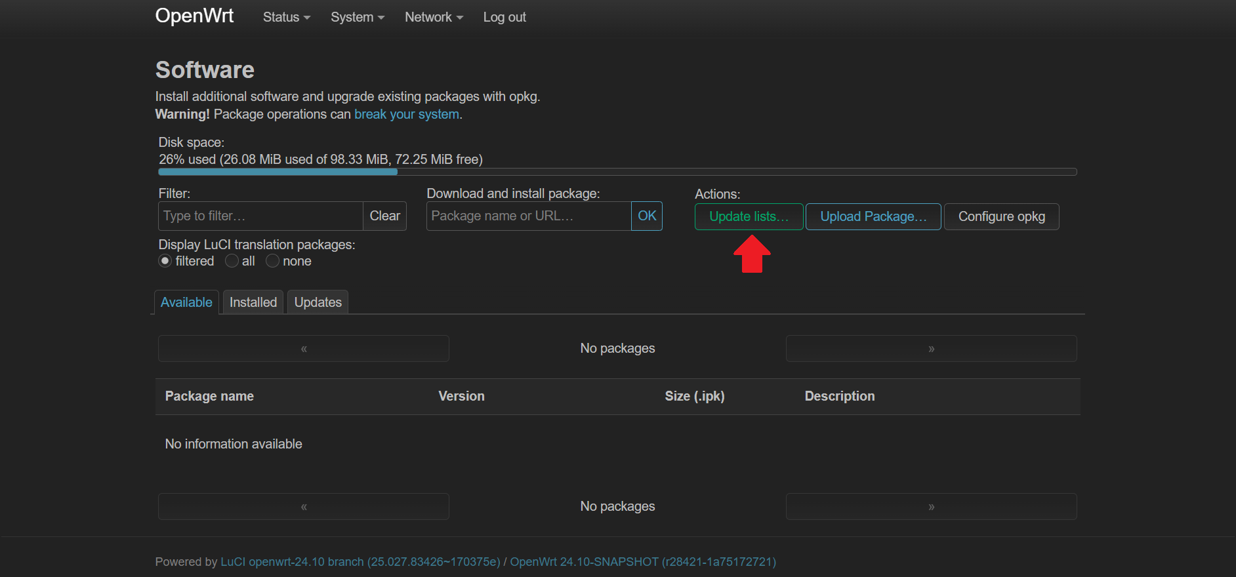Go to next page using bottom » button
Image resolution: width=1236 pixels, height=577 pixels.
[x=932, y=506]
